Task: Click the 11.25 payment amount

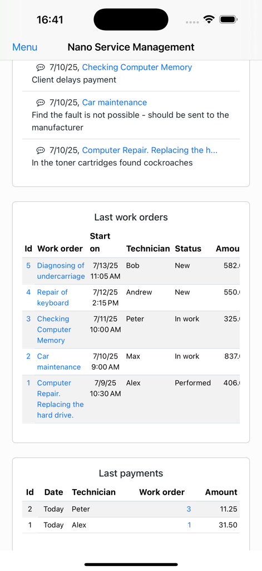Action: tap(229, 509)
